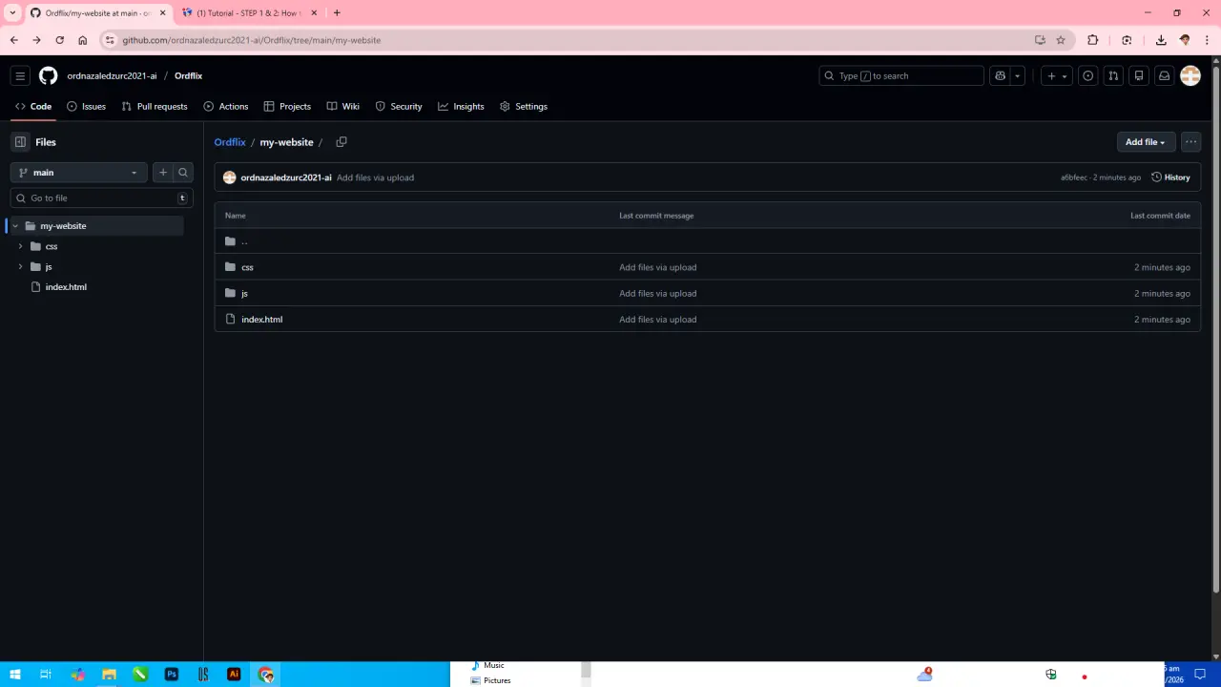Viewport: 1221px width, 687px height.
Task: Open commit author ordnazaledzurc2021-ai link
Action: coord(286,177)
